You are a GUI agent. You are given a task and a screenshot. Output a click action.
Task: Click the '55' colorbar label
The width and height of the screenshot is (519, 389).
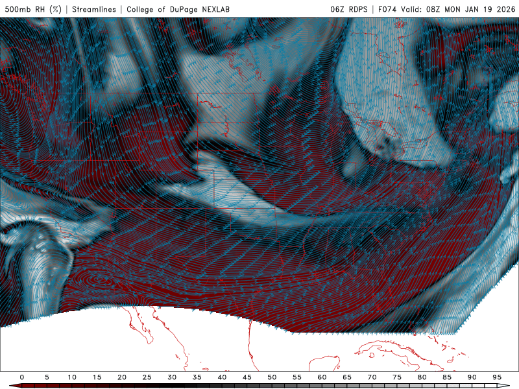point(297,377)
